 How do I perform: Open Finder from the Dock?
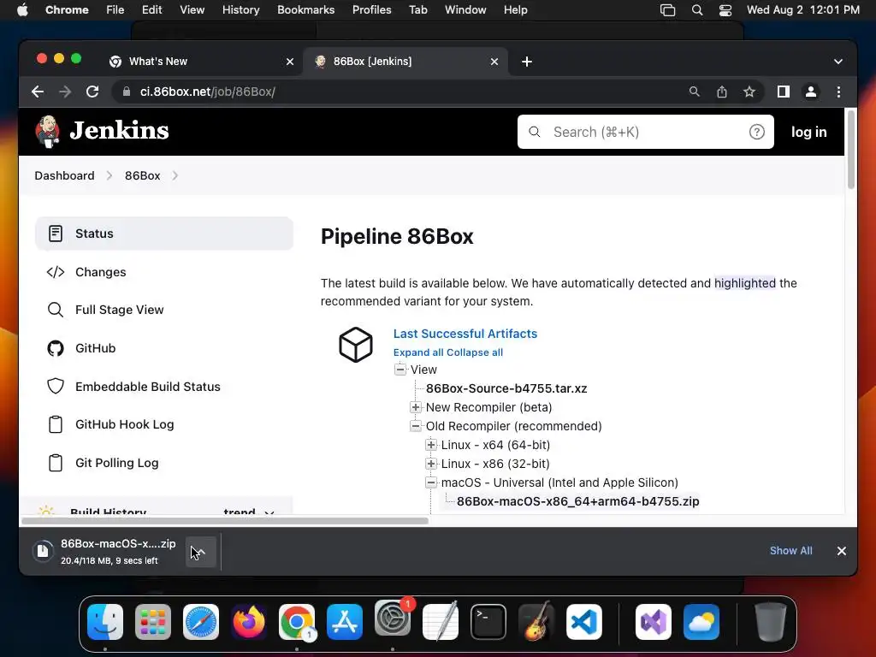(105, 622)
